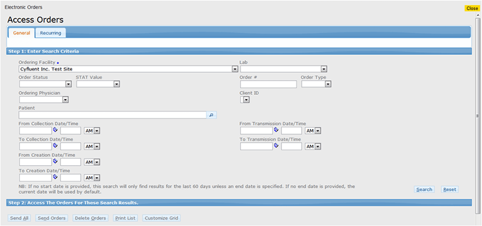This screenshot has width=482, height=226.
Task: Click the Reset button
Action: click(449, 189)
